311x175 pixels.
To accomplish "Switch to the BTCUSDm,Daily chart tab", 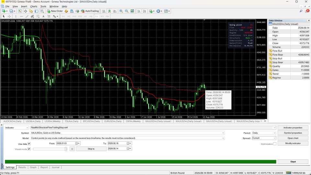I will [91, 121].
